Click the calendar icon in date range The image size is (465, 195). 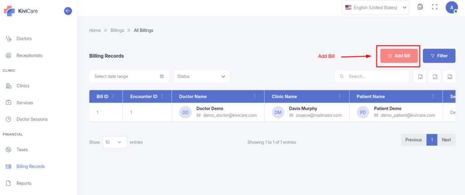(x=162, y=76)
